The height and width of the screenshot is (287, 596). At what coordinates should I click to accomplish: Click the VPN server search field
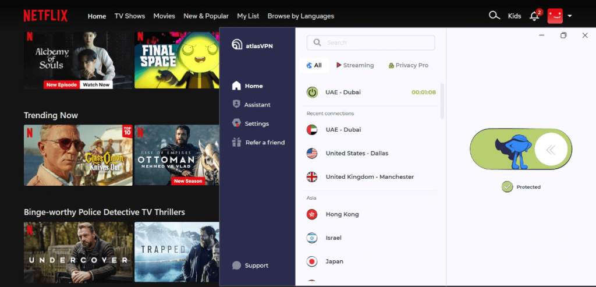click(x=371, y=42)
